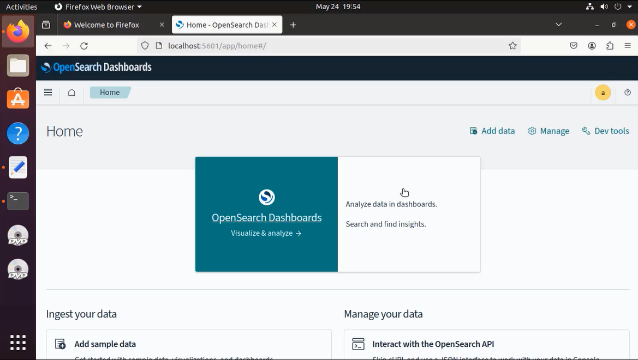Open the system status menu arrow
This screenshot has height=360, width=638.
coord(630,7)
